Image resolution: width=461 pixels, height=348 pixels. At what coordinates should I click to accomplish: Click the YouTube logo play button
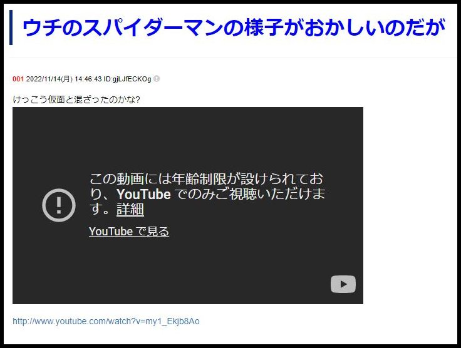point(343,284)
